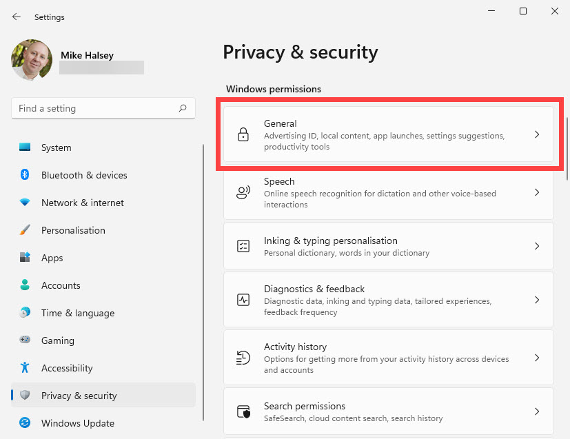Click Diagnostics & feedback chevron

point(537,300)
